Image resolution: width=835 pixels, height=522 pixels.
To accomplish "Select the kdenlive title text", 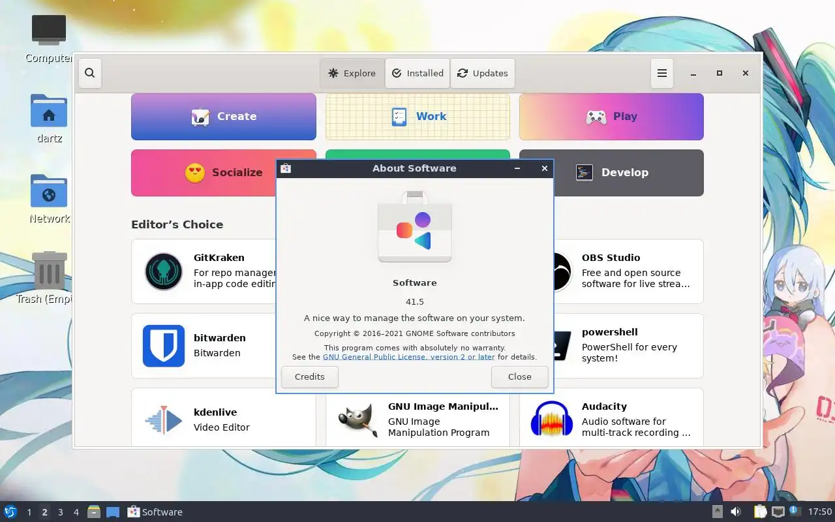I will point(215,412).
